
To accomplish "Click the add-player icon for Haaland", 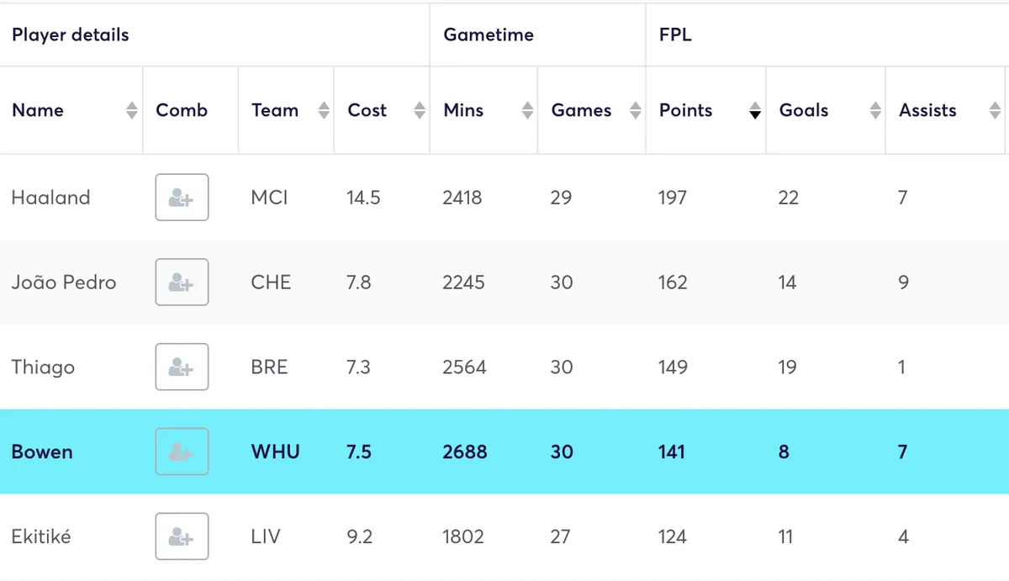I will tap(182, 198).
